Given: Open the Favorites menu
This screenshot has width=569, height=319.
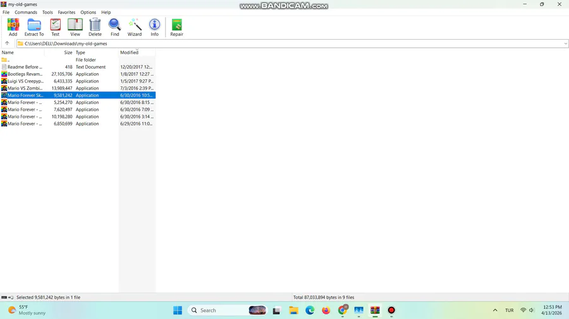Looking at the screenshot, I should pyautogui.click(x=66, y=13).
